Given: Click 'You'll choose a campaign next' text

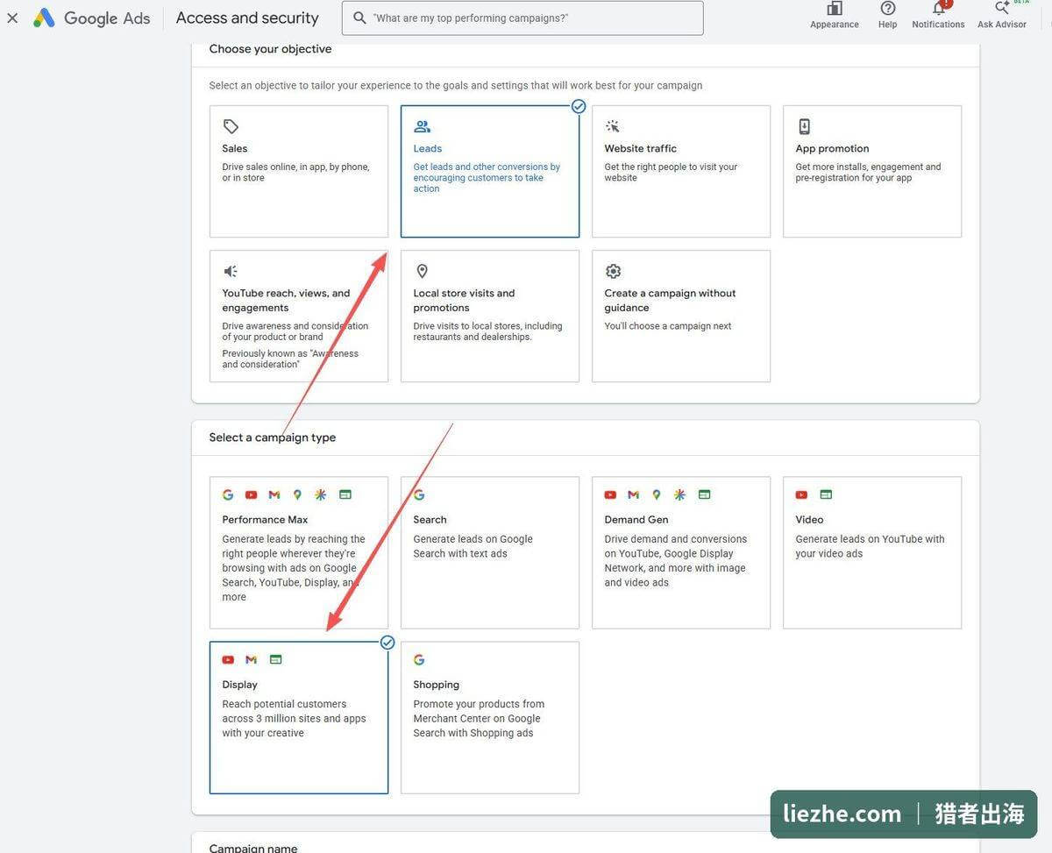Looking at the screenshot, I should (x=667, y=326).
